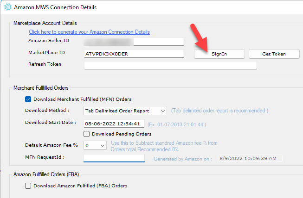303x198 pixels.
Task: Open the Default Amazon Fee % dropdown
Action: click(x=95, y=145)
